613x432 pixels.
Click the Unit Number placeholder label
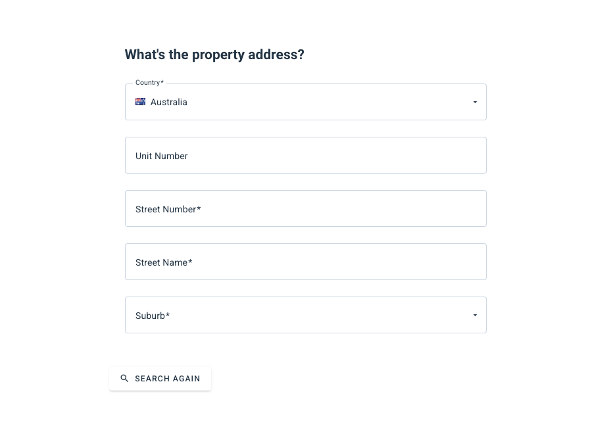point(161,156)
